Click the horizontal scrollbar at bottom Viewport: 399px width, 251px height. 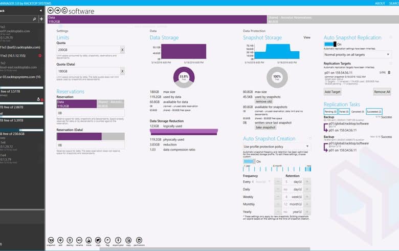(205, 249)
